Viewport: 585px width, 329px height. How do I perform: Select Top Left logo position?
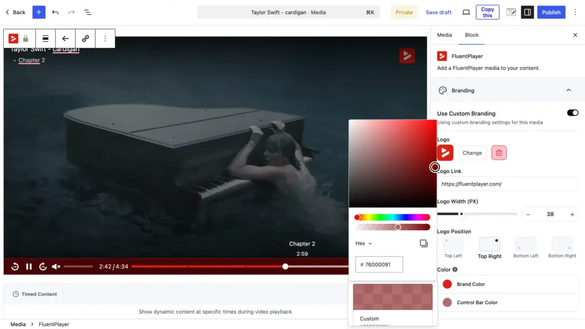click(x=453, y=248)
